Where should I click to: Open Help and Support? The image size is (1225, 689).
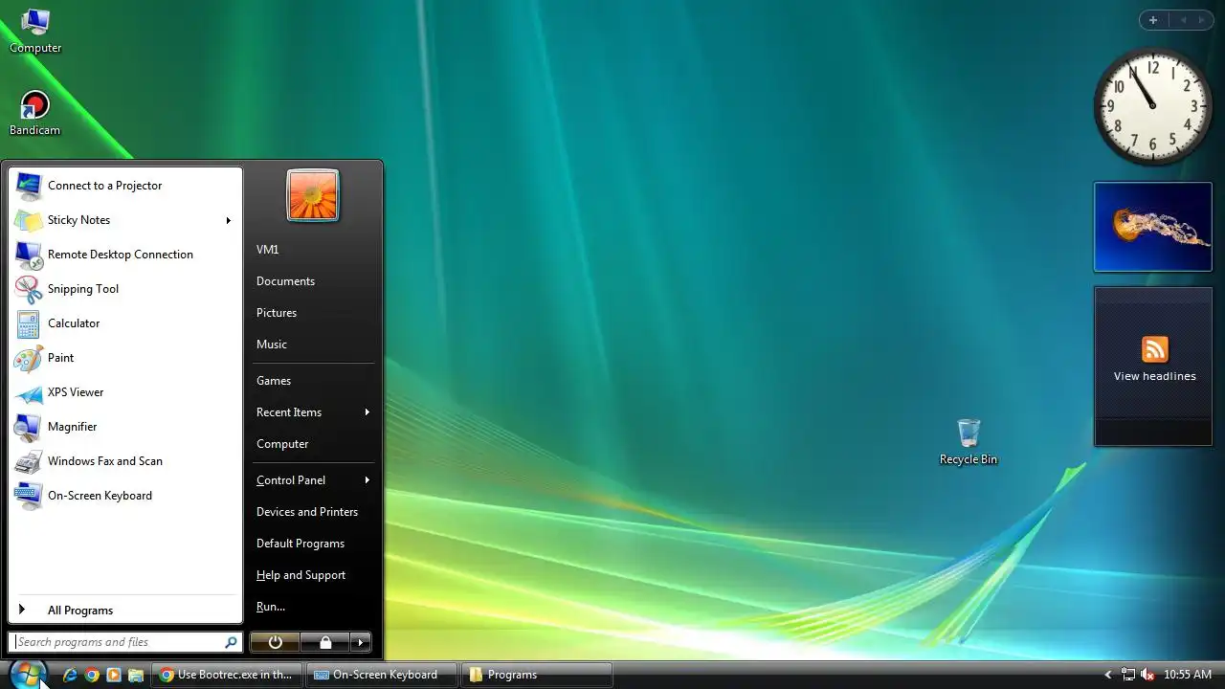(313, 575)
